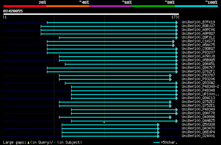
Task: Click the green ~80% identity color segment
Action: (x=153, y=6)
